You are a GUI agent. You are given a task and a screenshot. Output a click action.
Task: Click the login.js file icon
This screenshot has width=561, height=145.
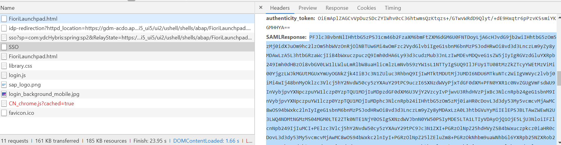4,75
